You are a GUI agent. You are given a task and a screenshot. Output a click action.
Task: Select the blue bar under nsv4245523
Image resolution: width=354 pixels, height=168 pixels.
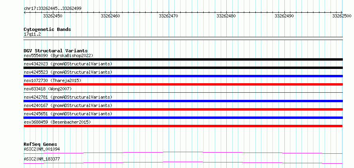coord(183,76)
